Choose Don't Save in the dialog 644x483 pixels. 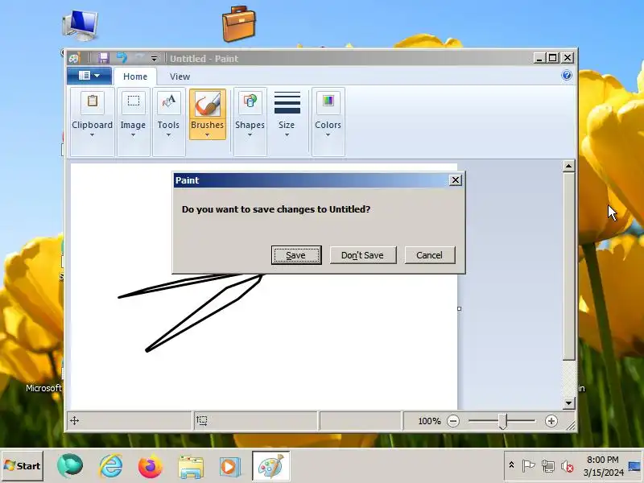click(x=363, y=255)
